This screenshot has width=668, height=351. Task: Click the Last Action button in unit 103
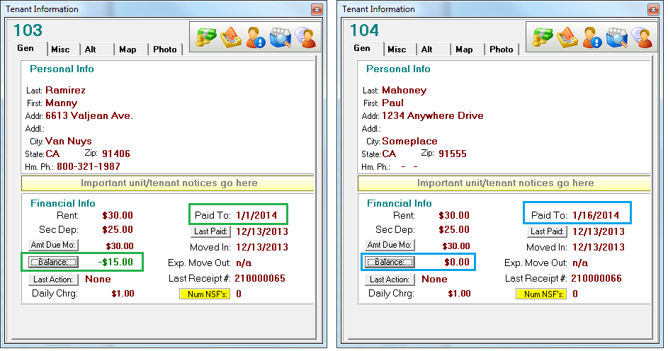(x=53, y=280)
